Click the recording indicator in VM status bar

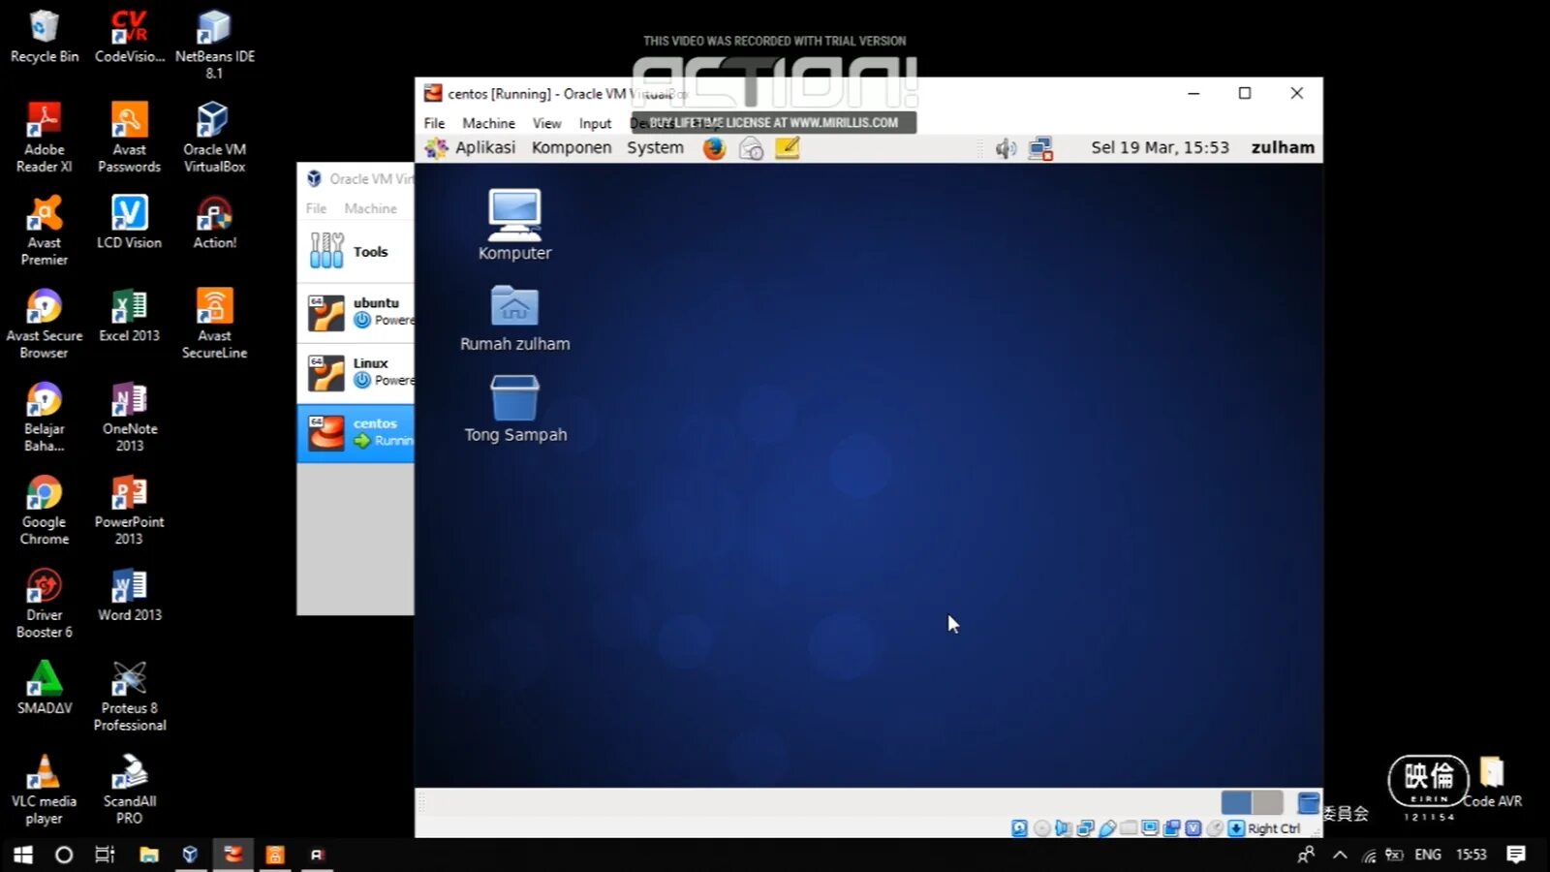coord(1171,828)
